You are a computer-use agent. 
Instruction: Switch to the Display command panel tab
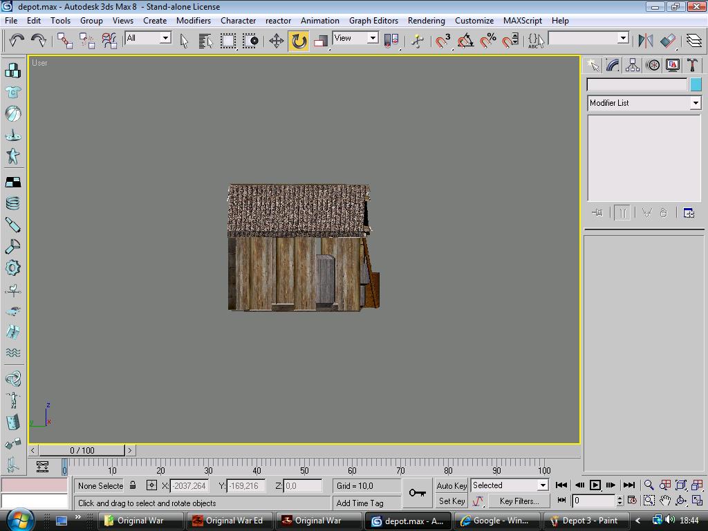coord(672,66)
